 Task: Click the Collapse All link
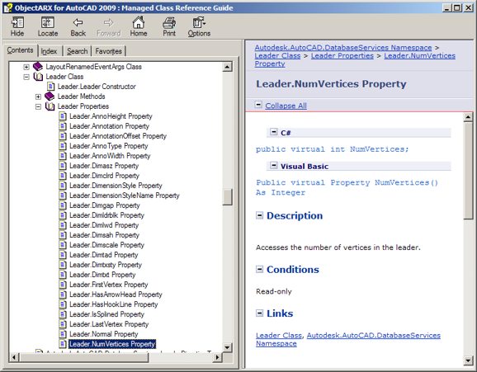point(286,106)
